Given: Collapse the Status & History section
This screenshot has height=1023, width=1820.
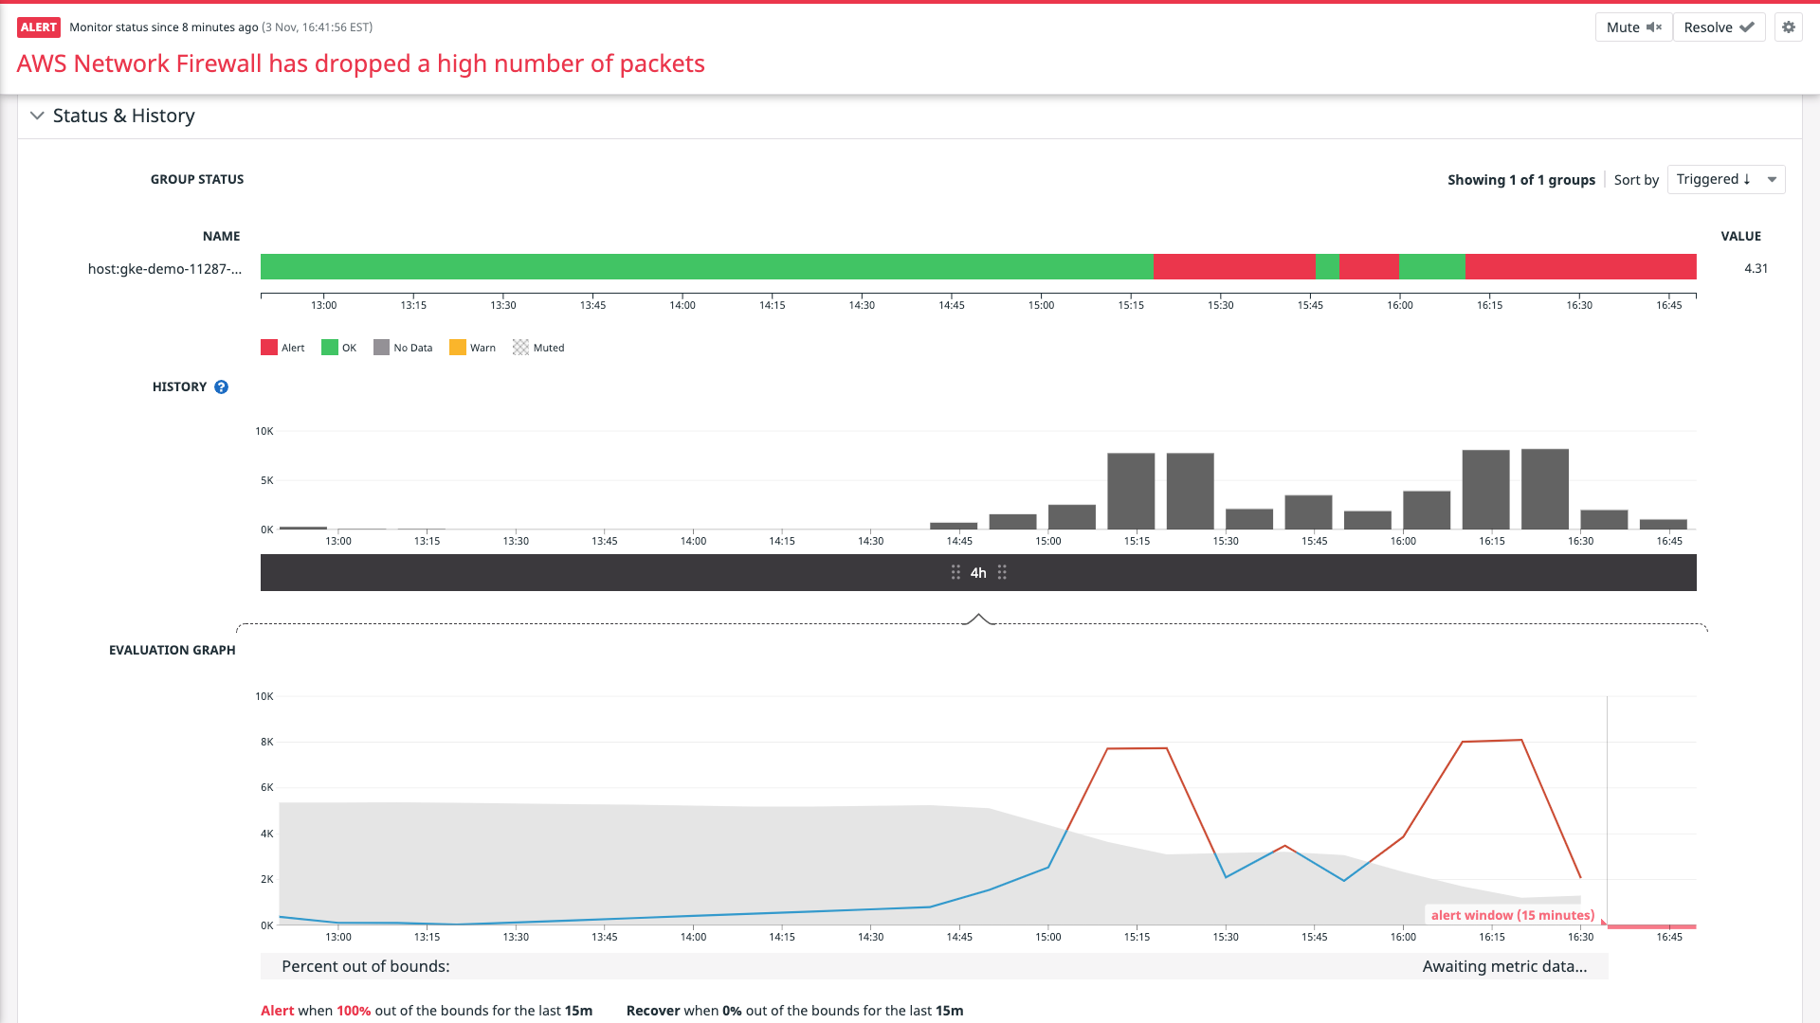Looking at the screenshot, I should click(x=37, y=115).
